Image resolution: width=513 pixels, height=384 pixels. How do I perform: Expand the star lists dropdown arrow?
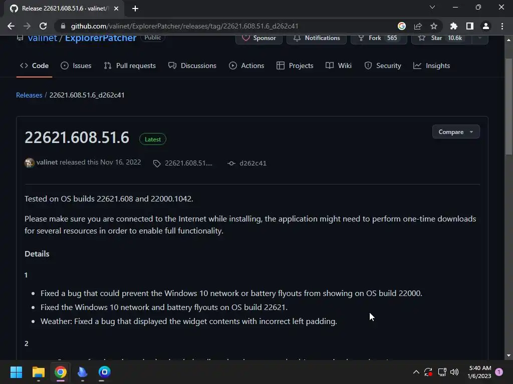click(x=480, y=38)
